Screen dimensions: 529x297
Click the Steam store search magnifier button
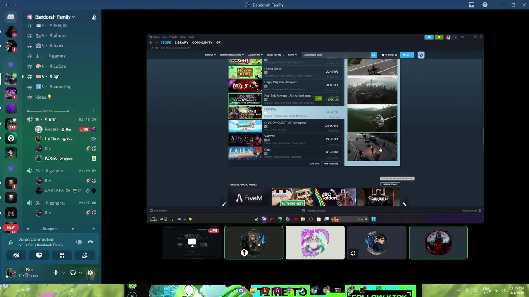coord(374,55)
